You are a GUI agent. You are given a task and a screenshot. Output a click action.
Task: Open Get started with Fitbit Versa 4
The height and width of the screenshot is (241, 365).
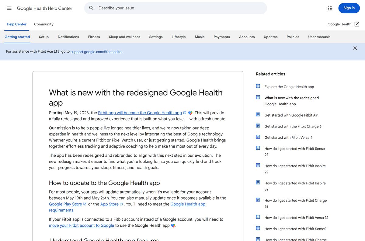pos(288,138)
